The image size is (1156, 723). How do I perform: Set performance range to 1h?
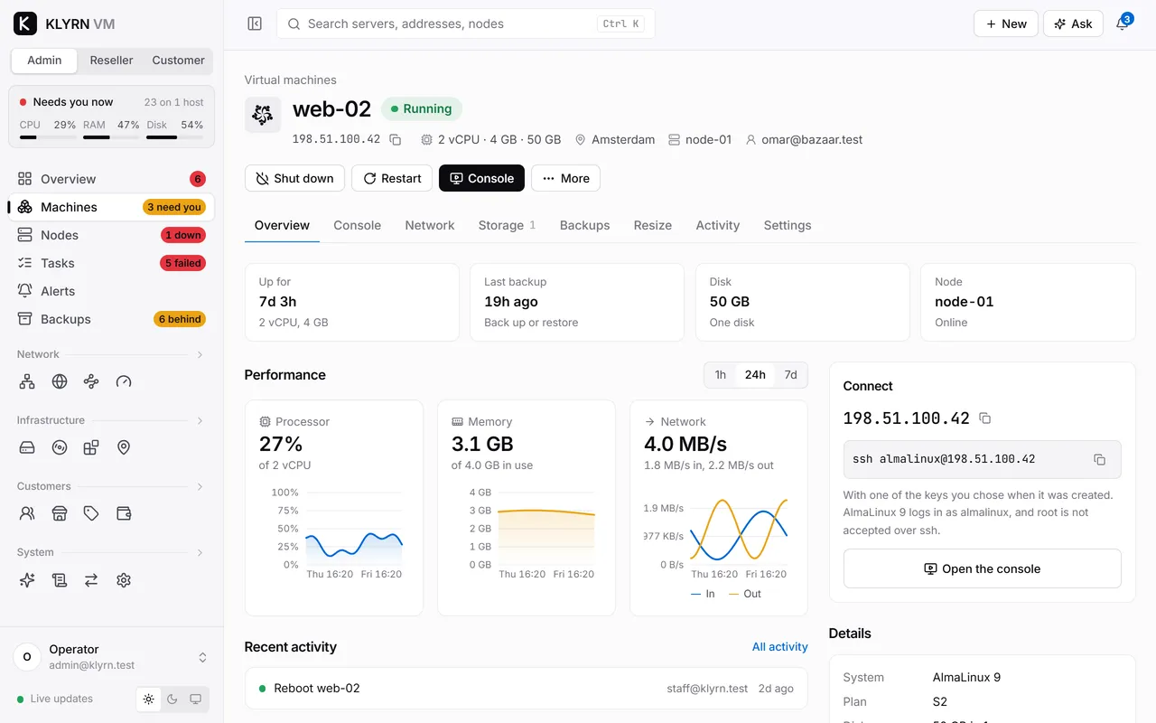click(721, 375)
